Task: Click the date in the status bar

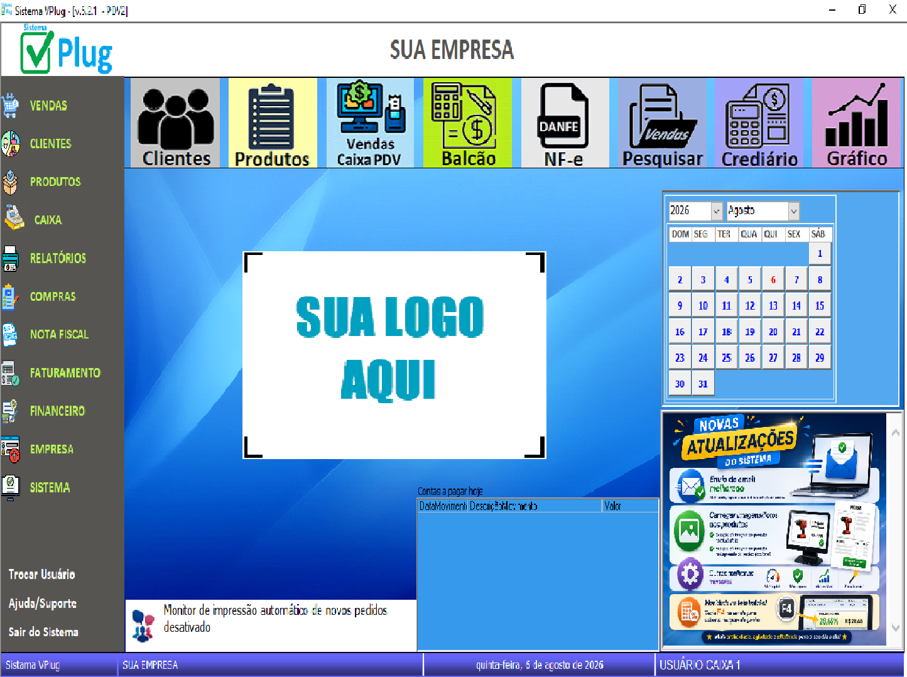Action: pyautogui.click(x=540, y=665)
